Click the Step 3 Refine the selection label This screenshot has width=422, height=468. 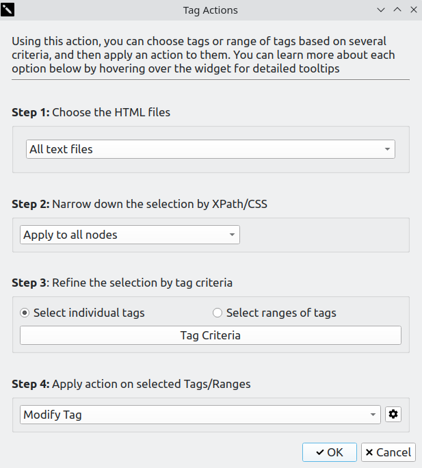(x=122, y=283)
